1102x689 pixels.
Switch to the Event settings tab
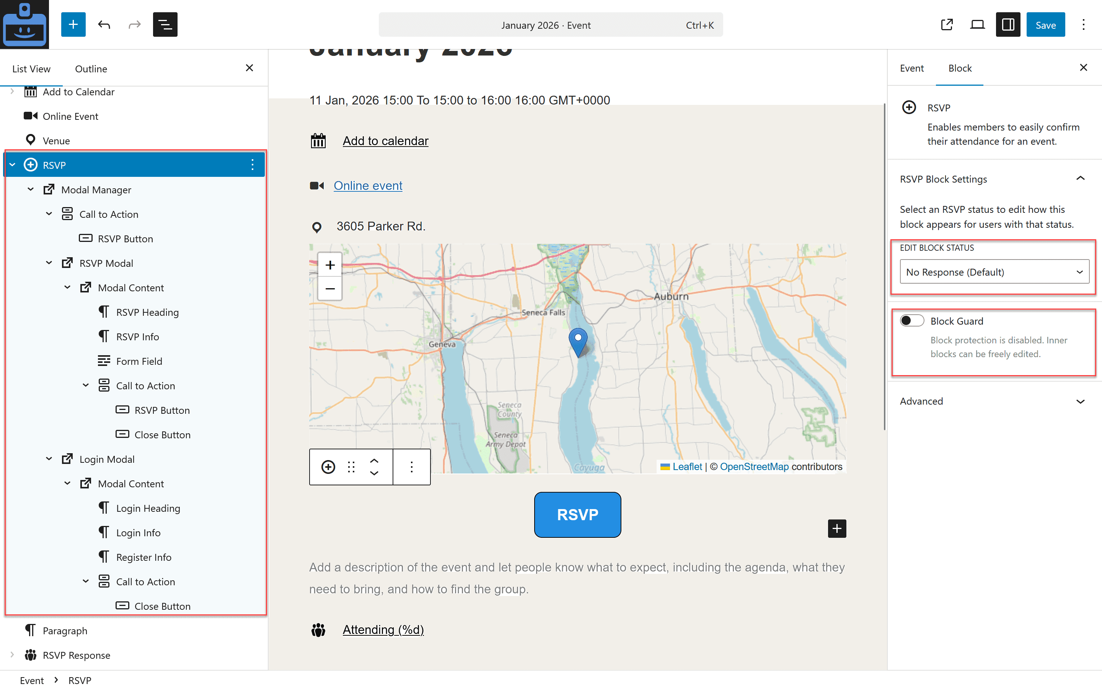click(912, 68)
